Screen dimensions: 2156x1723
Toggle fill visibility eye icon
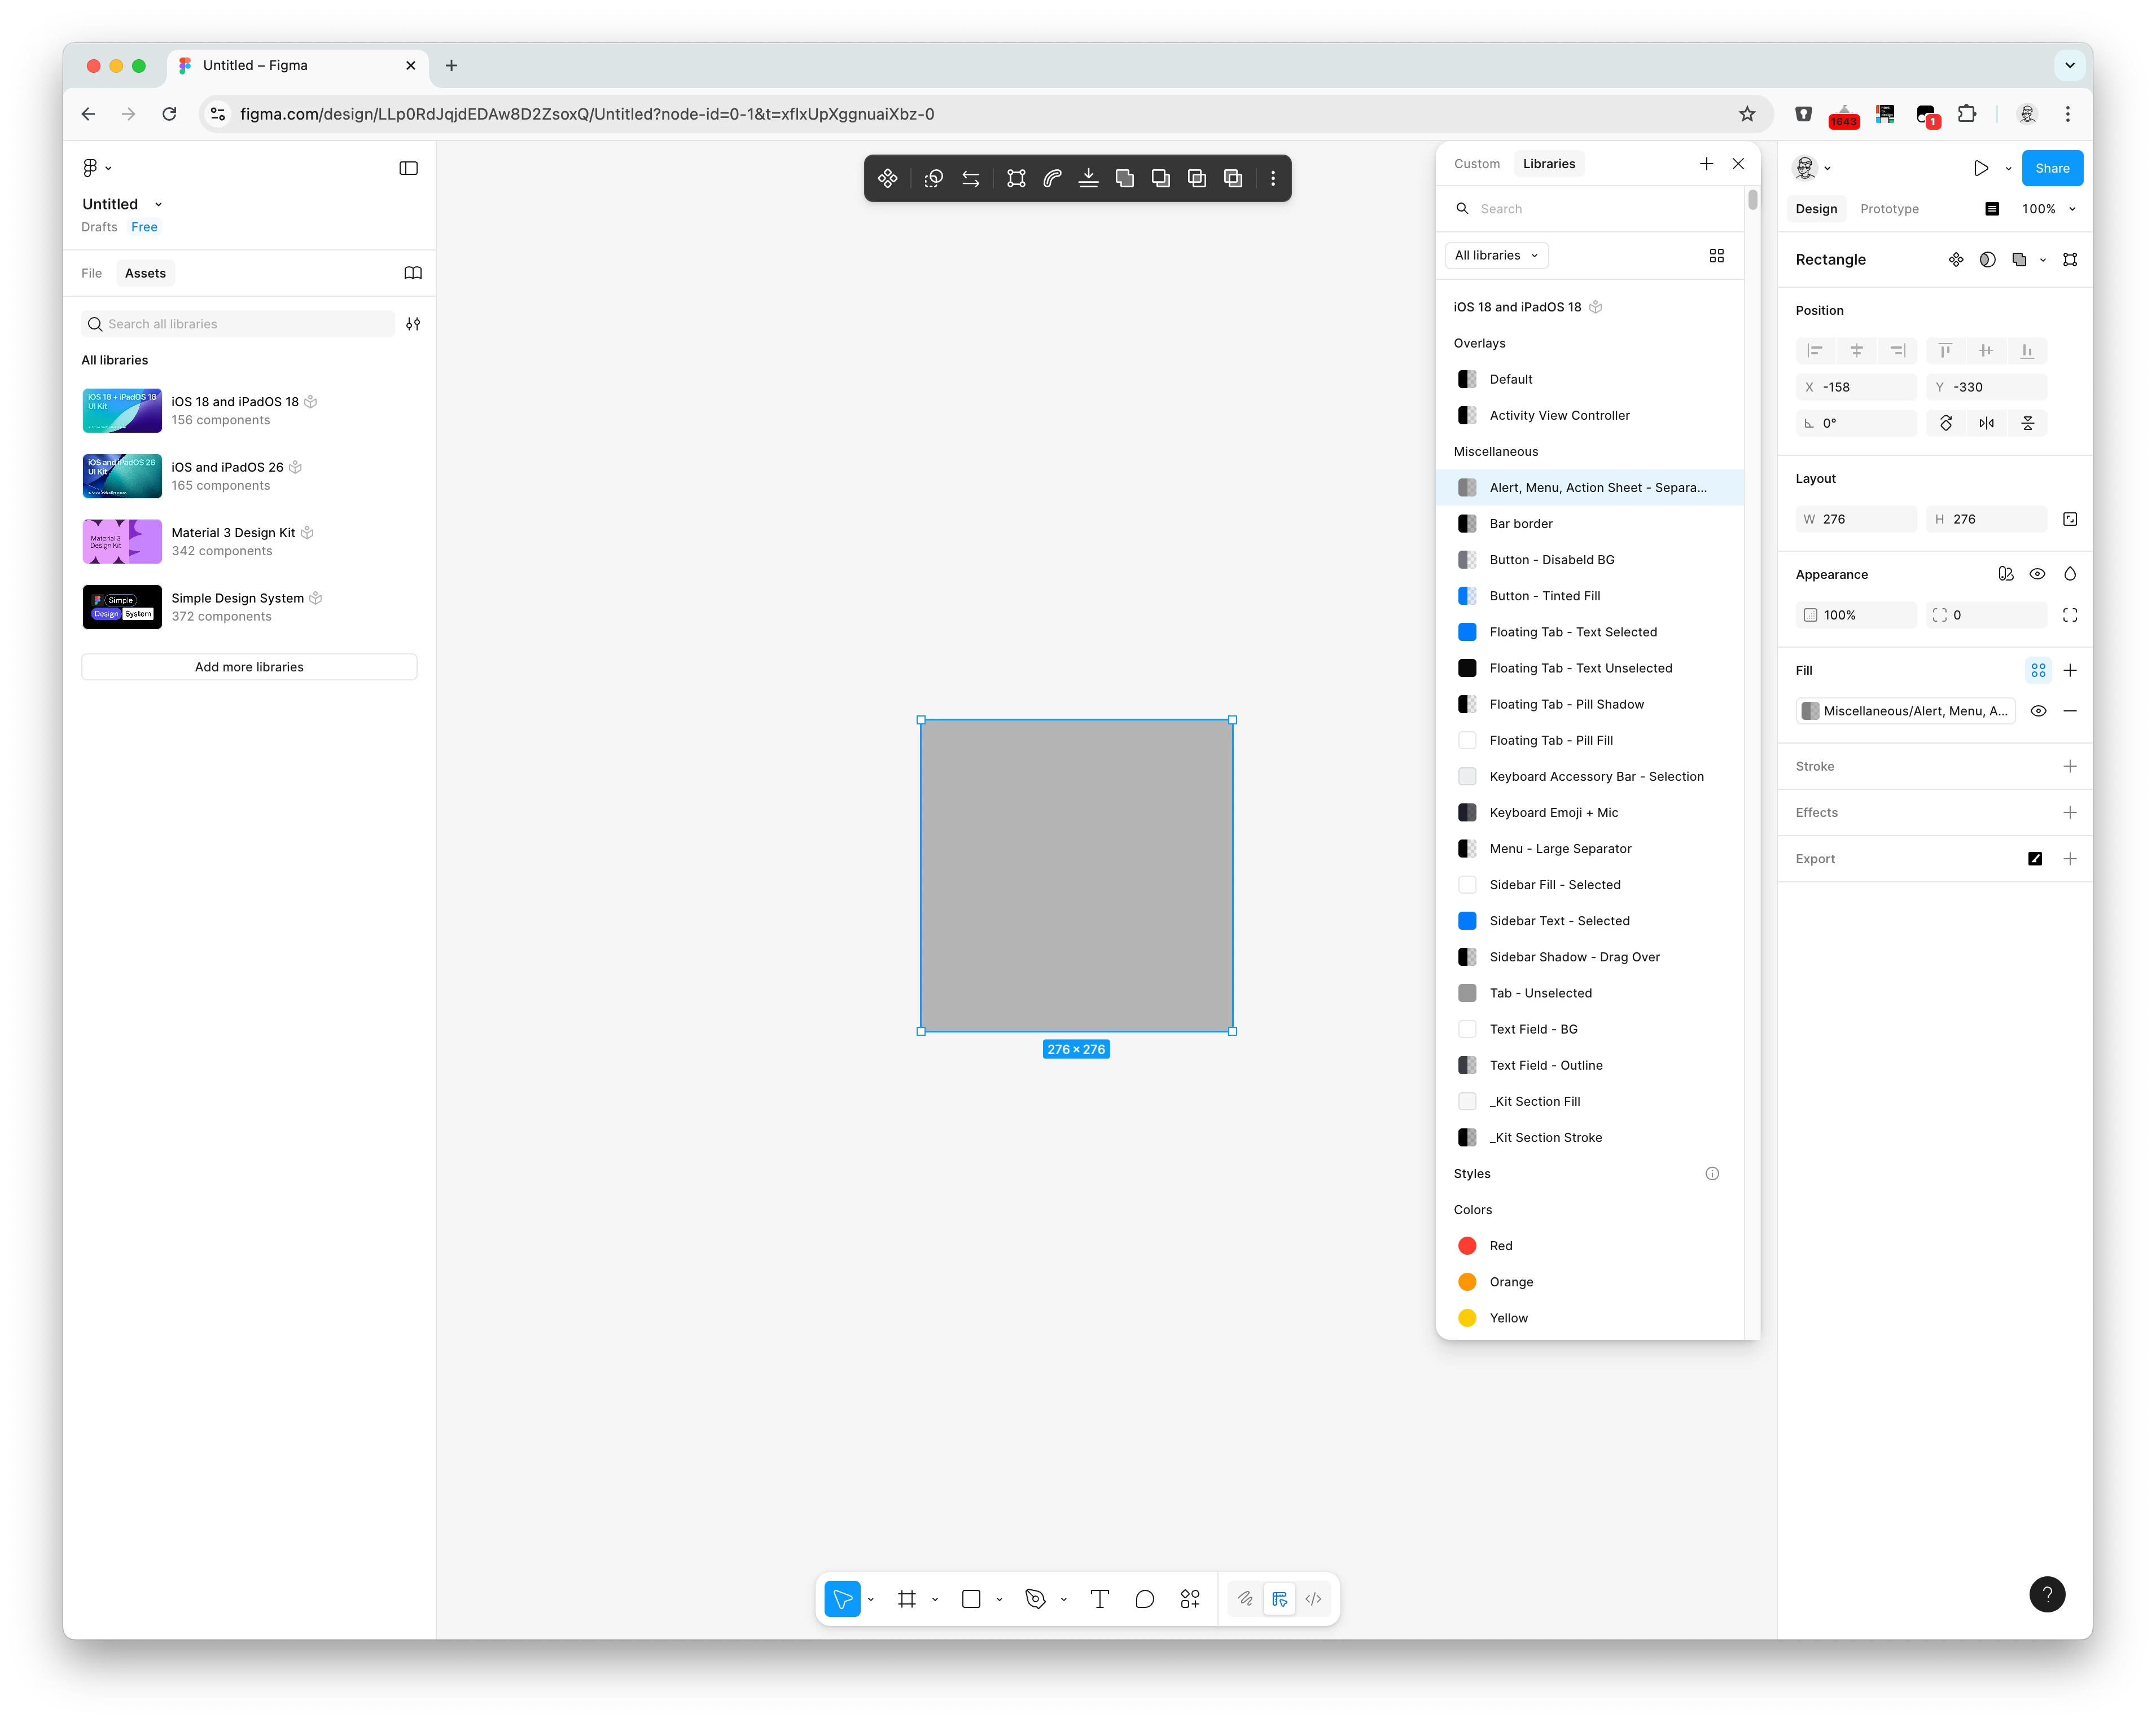click(2037, 711)
